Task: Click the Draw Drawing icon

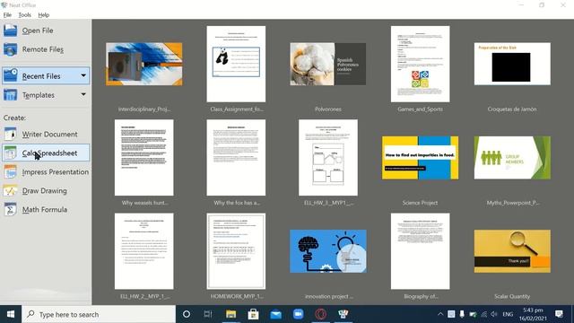Action: click(x=10, y=191)
